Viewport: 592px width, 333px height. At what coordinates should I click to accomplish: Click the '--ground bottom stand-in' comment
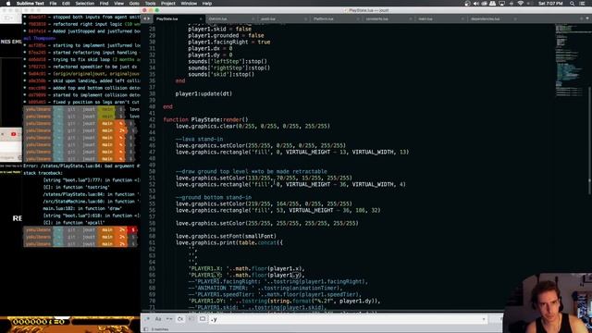tap(214, 197)
